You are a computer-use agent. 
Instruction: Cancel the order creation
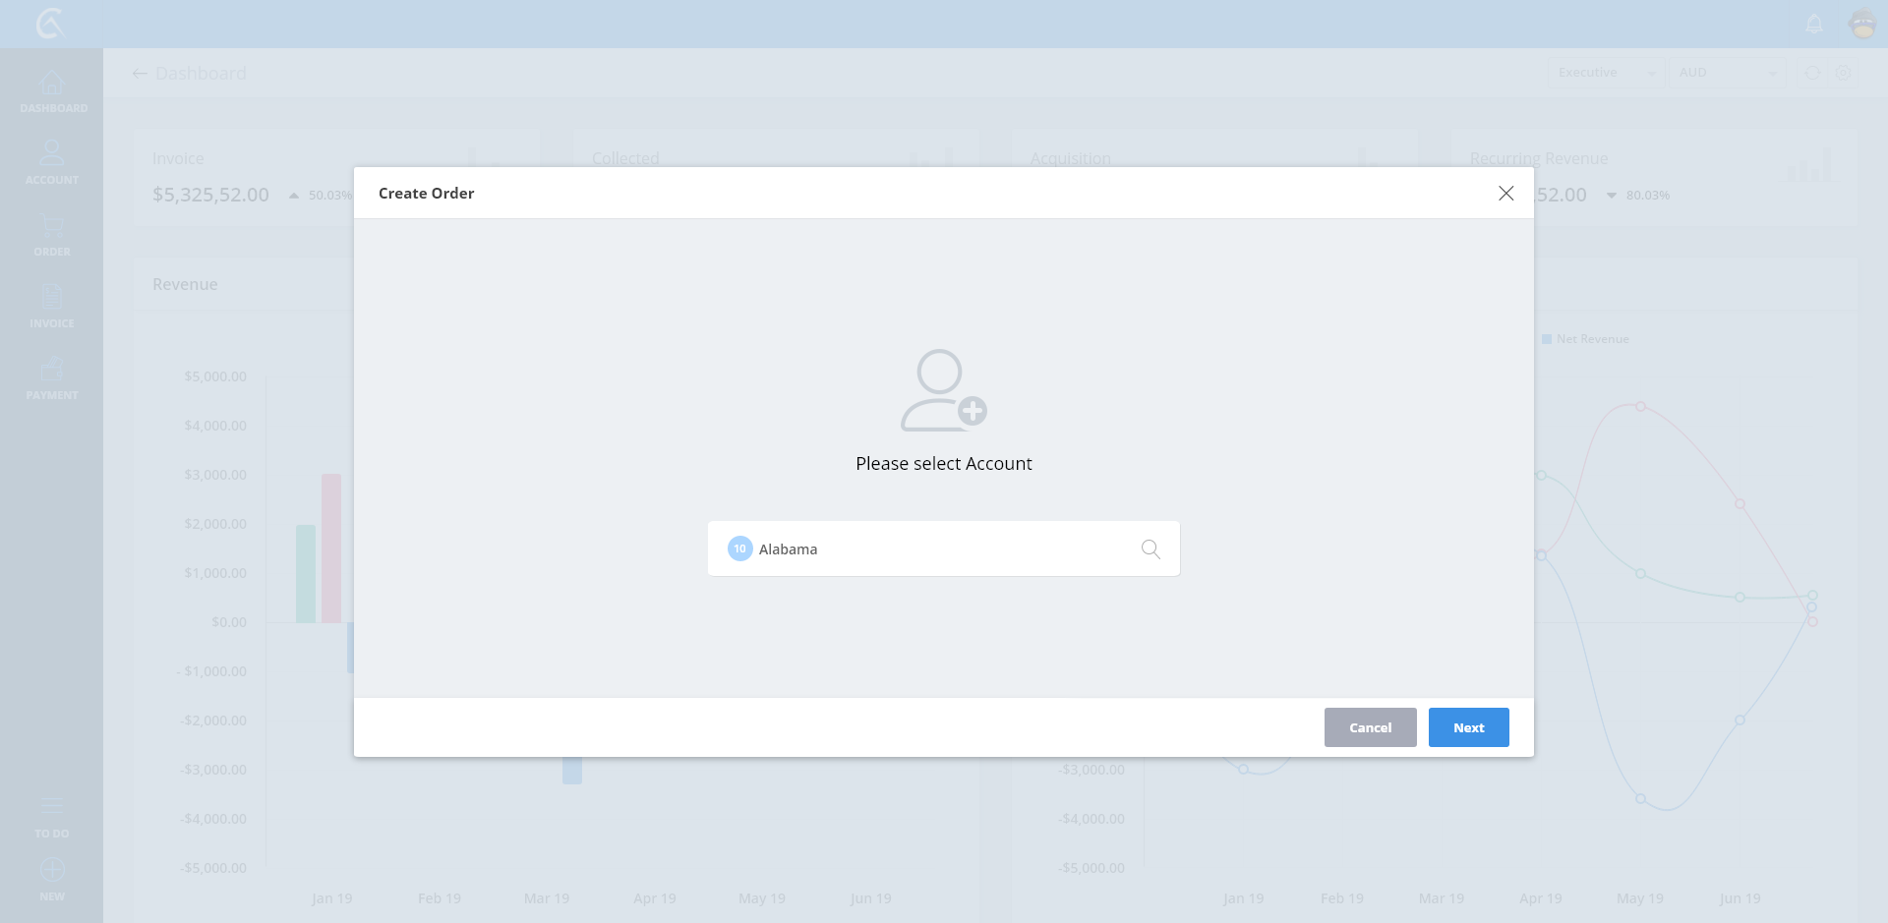pyautogui.click(x=1370, y=727)
